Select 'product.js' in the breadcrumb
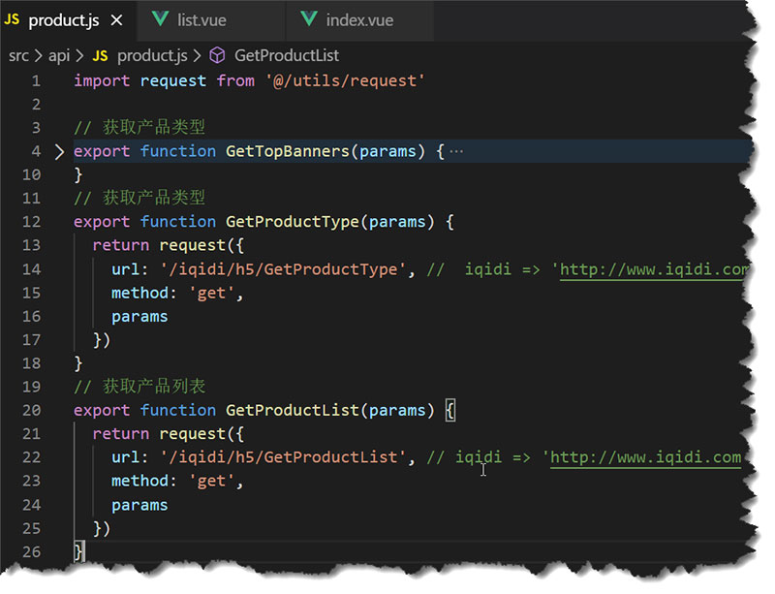The height and width of the screenshot is (594, 775). pyautogui.click(x=152, y=56)
